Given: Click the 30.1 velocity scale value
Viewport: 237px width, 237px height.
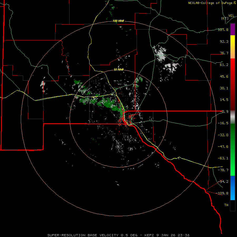Looking at the screenshot, I should pyautogui.click(x=224, y=88).
